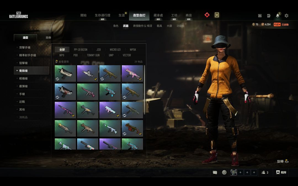Show all skins with 全部 filter
This screenshot has height=186, width=298.
click(62, 50)
